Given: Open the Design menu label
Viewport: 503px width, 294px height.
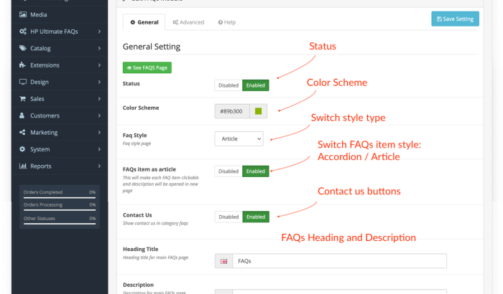Looking at the screenshot, I should 40,82.
